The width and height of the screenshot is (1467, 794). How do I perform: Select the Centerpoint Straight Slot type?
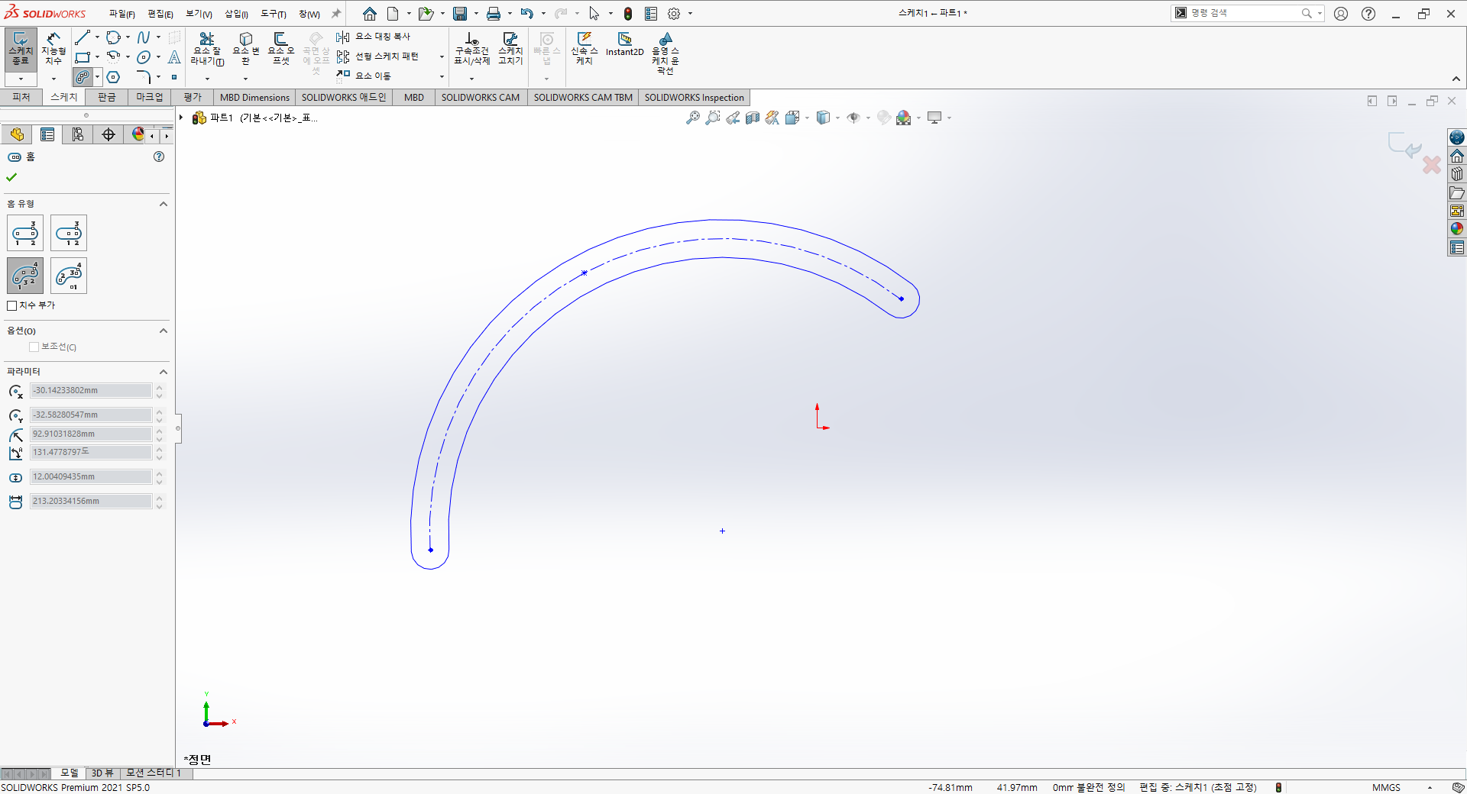[69, 233]
